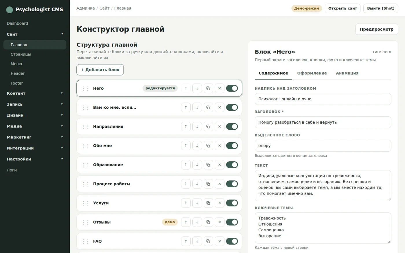Image resolution: width=405 pixels, height=253 pixels.
Task: Duplicate the FAQ block
Action: pos(208,241)
